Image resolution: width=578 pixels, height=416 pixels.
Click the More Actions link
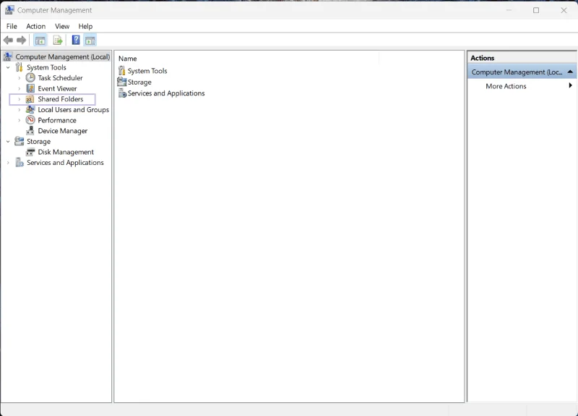pyautogui.click(x=506, y=86)
